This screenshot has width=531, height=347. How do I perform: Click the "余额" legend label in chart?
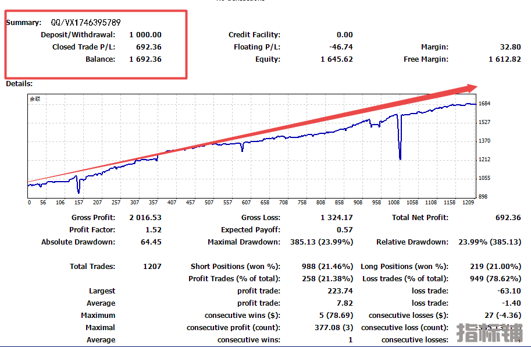[35, 99]
